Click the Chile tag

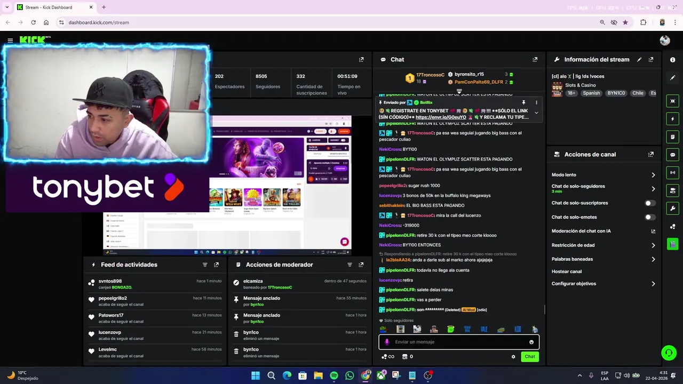638,93
